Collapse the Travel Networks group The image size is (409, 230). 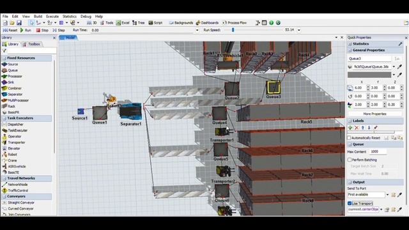click(x=4, y=178)
